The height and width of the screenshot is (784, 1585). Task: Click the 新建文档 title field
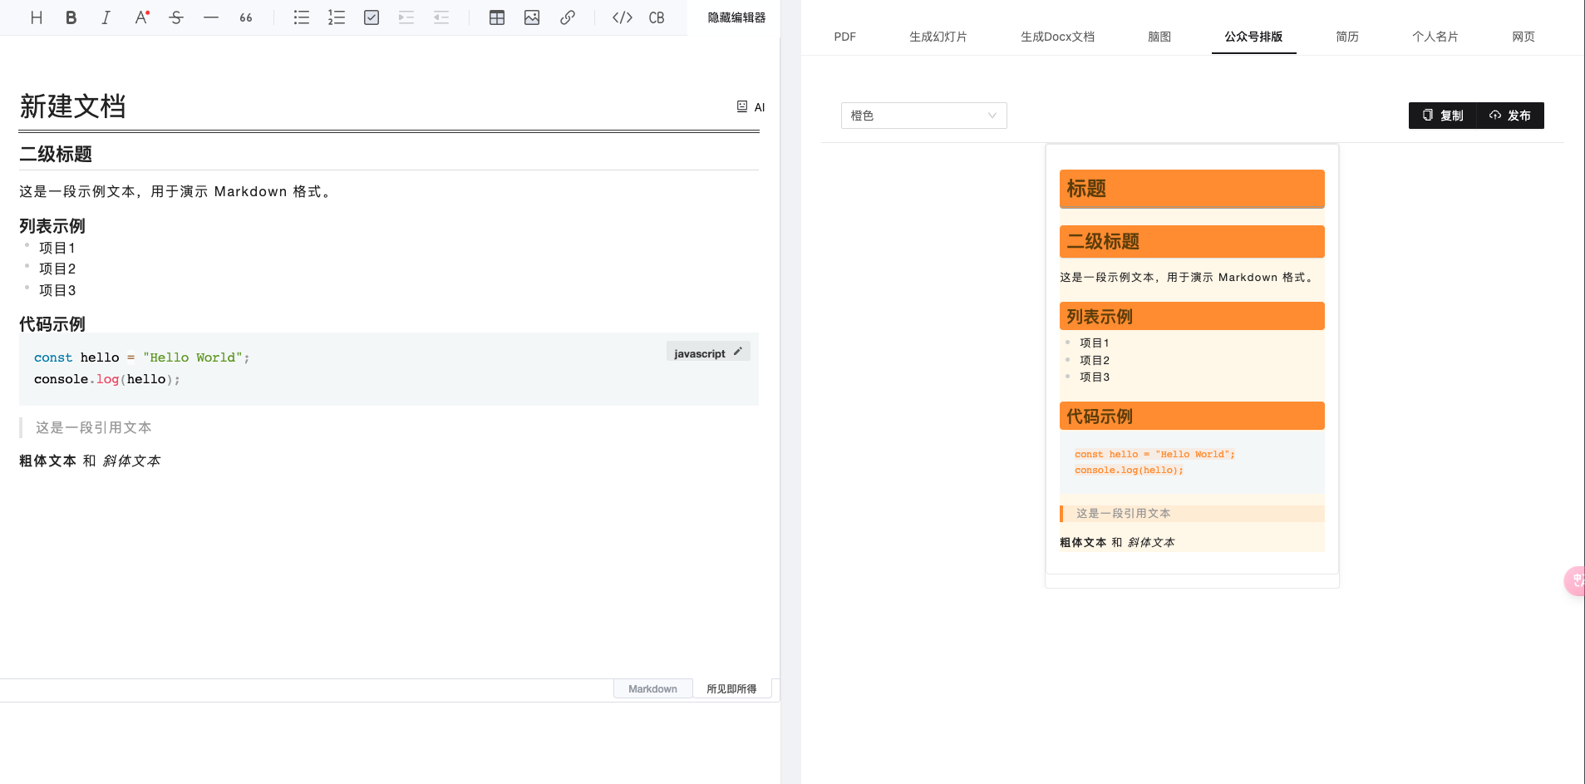[73, 106]
